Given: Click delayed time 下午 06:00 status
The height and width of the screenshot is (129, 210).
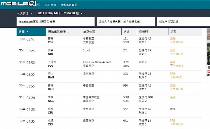Looking at the screenshot, I should (x=176, y=89).
